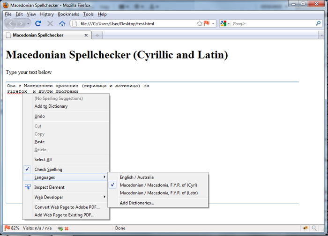Expand the Languages submenu
This screenshot has height=236, width=328.
coord(66,177)
